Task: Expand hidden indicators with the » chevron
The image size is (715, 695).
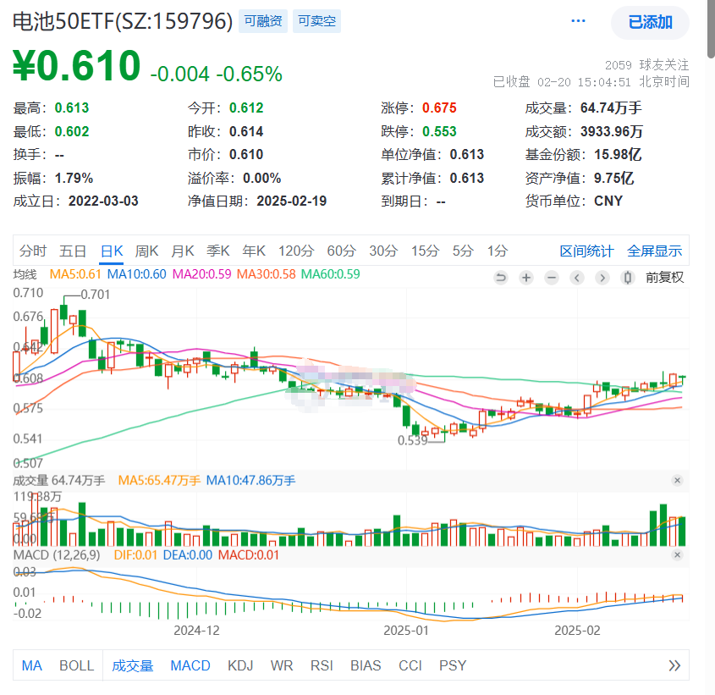Action: [x=674, y=666]
